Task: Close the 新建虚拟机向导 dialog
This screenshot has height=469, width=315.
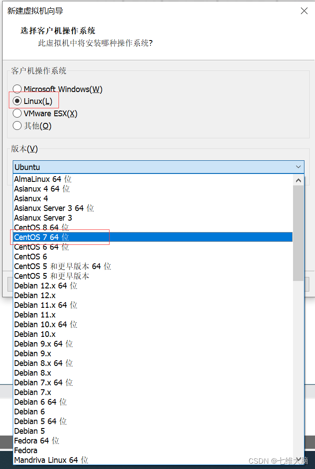Action: (304, 11)
